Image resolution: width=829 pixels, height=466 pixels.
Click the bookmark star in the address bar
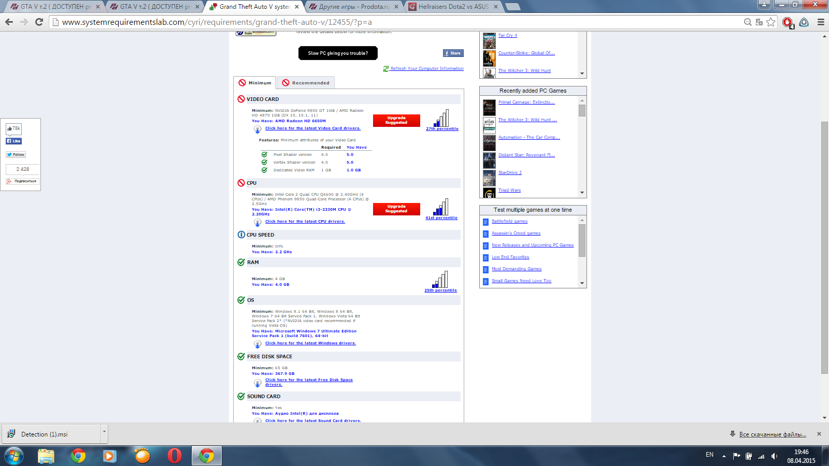[770, 22]
